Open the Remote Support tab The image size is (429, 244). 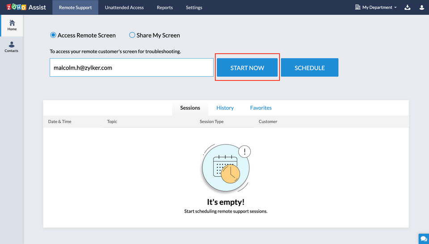[x=75, y=8]
